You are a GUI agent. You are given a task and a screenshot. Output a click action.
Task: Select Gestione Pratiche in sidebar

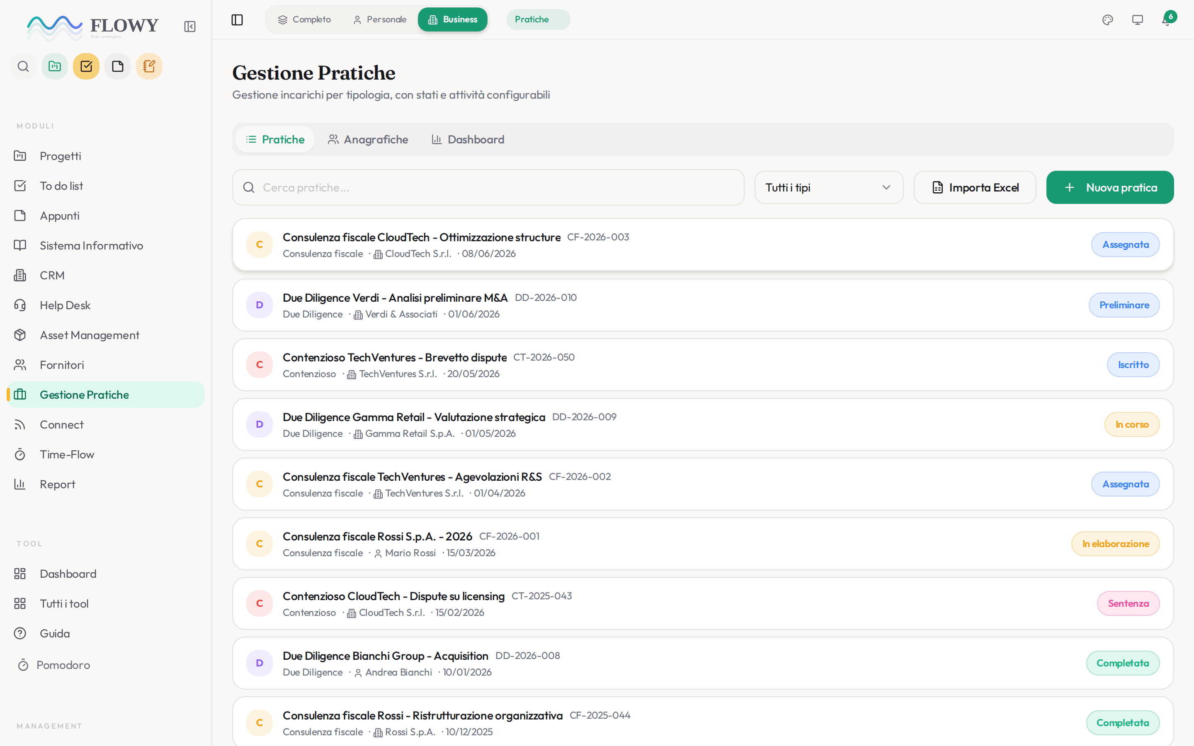(106, 395)
